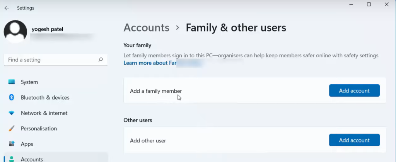Click Add account under Other users
Image resolution: width=396 pixels, height=162 pixels.
(x=354, y=140)
